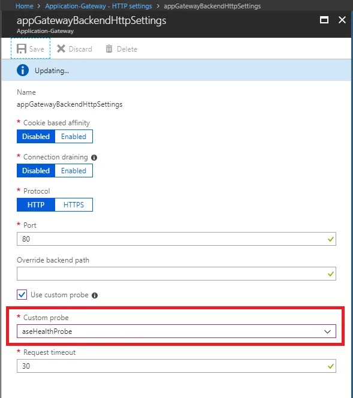Enable Cookie based affinity

point(74,137)
